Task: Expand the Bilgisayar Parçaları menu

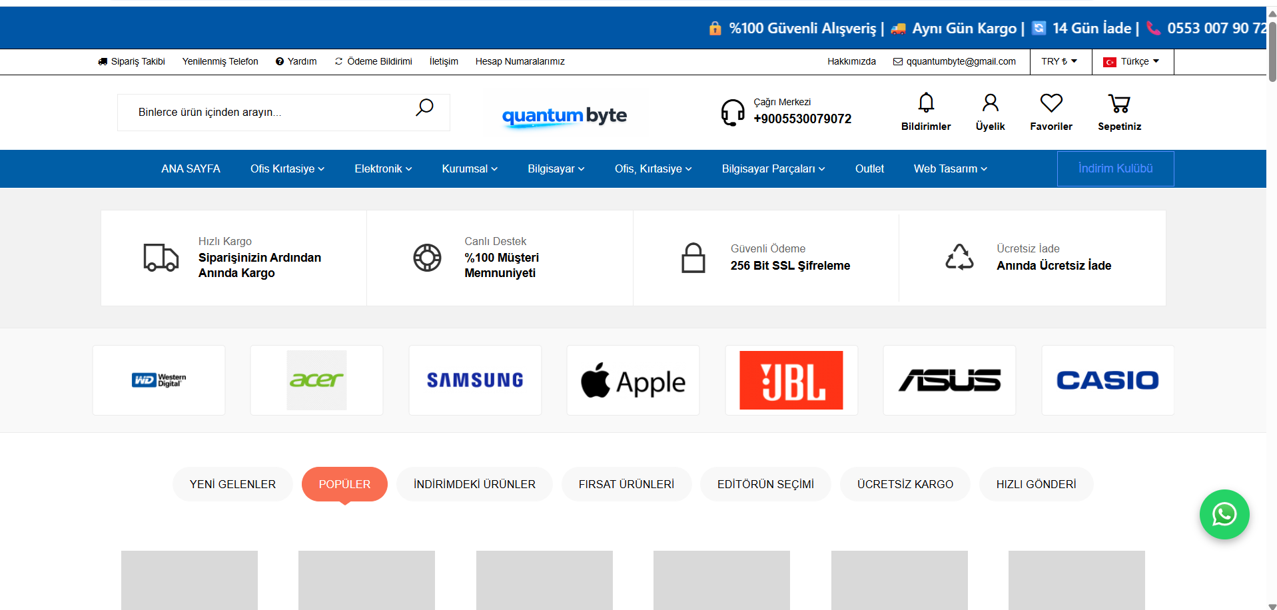Action: point(773,168)
